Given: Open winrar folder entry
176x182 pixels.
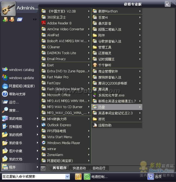Looking at the screenshot, I should [66, 149].
